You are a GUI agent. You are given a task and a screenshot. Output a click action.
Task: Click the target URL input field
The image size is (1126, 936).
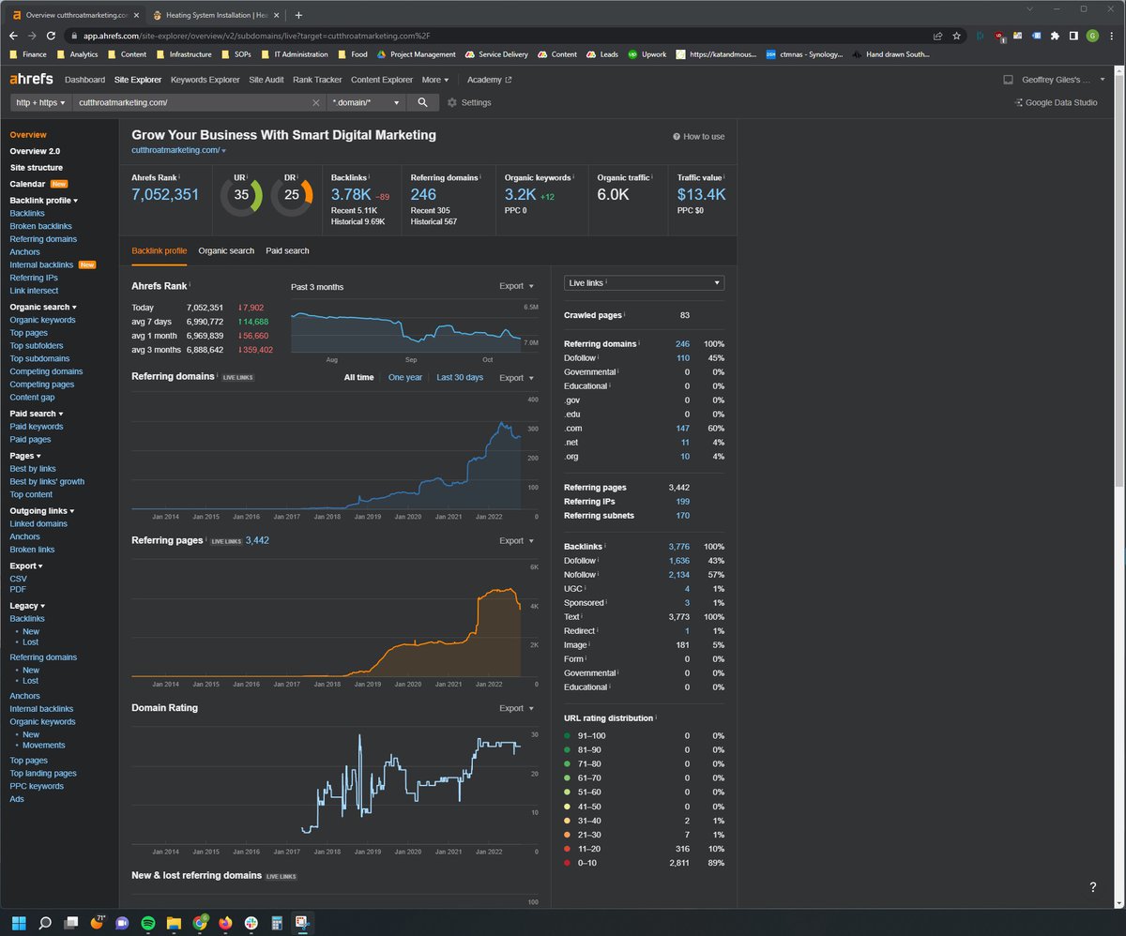[x=192, y=102]
